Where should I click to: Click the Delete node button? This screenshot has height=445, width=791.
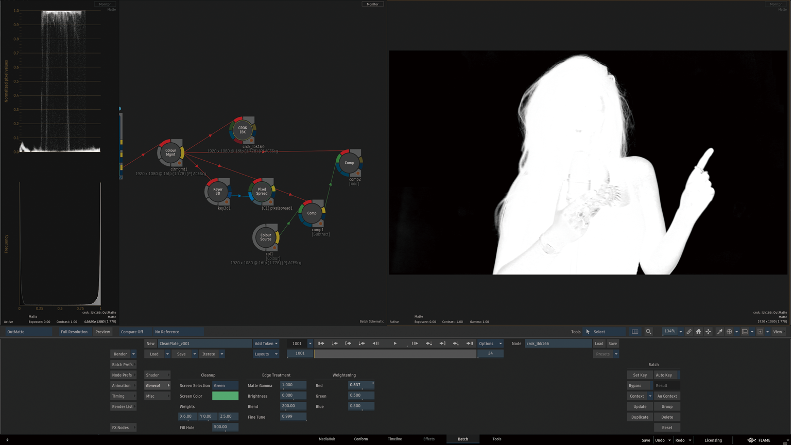pyautogui.click(x=667, y=417)
